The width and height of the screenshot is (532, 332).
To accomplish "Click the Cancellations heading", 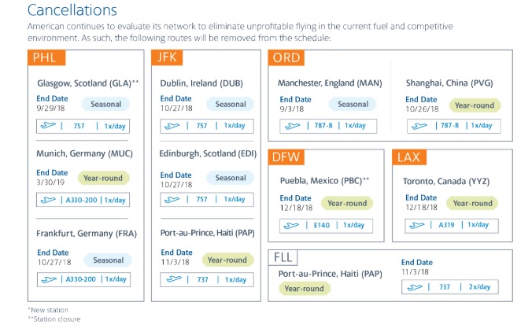I will tap(72, 11).
